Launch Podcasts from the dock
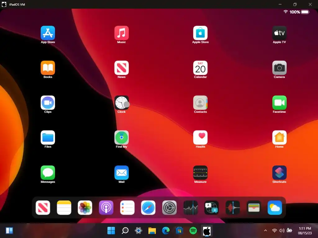Screen dimensions: 318x238 pos(106,208)
